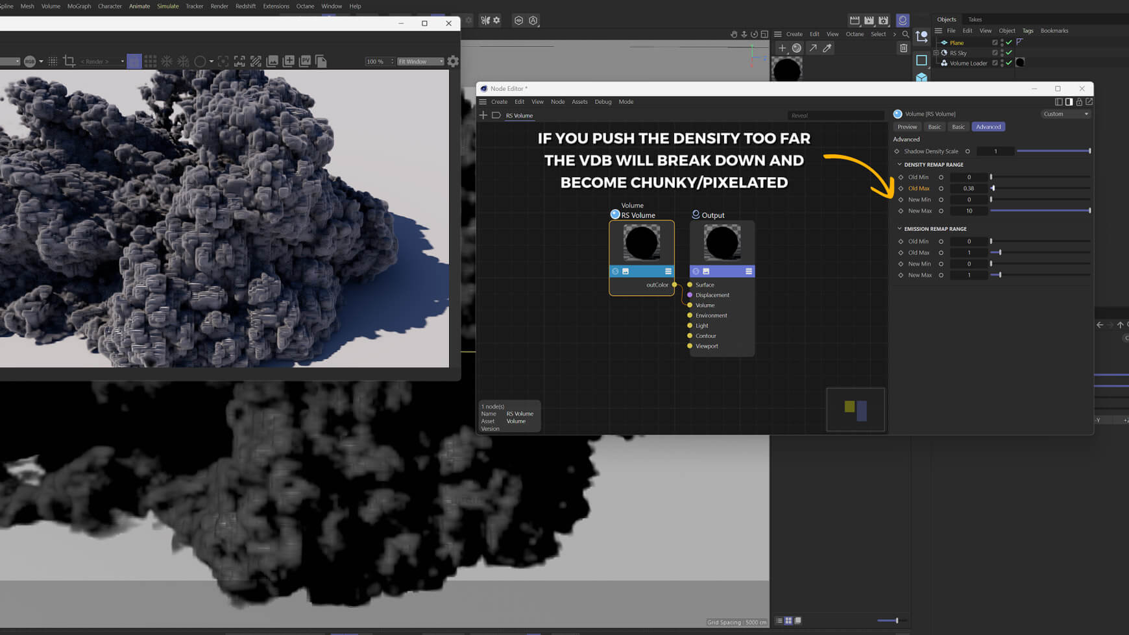Toggle Plane layer checkbox in Objects panel

click(x=995, y=42)
